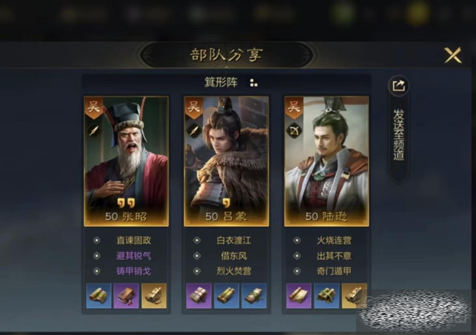476x335 pixels.
Task: Click 吕蒙's purple book item icon
Action: tap(199, 296)
